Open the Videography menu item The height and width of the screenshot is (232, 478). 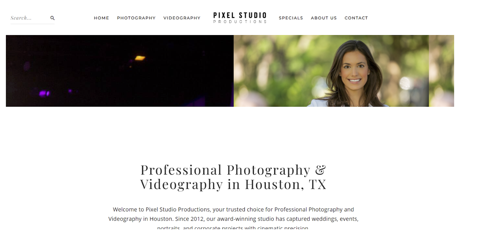click(x=182, y=18)
